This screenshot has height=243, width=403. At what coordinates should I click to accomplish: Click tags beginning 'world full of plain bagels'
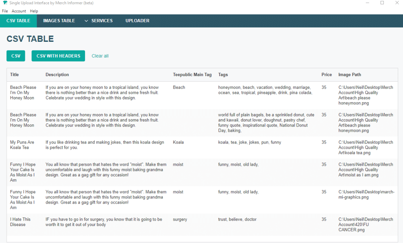[266, 123]
